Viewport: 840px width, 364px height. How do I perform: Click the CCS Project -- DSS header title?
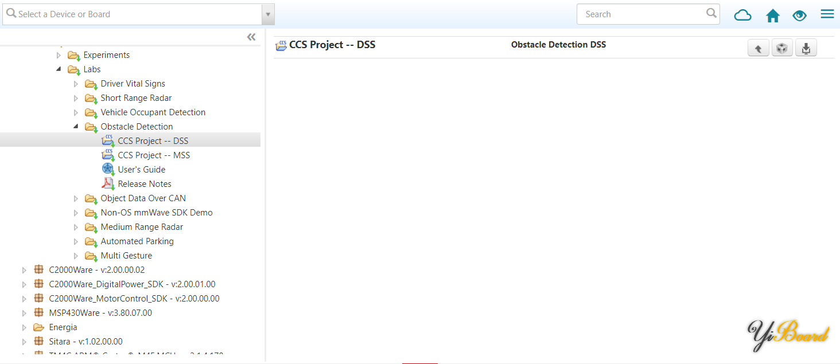(x=332, y=45)
